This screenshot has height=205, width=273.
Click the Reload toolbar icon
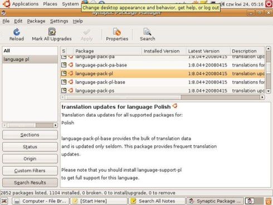click(17, 32)
